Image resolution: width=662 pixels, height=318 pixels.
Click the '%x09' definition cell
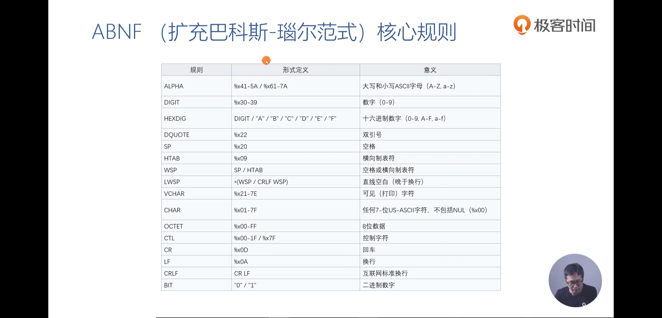296,158
